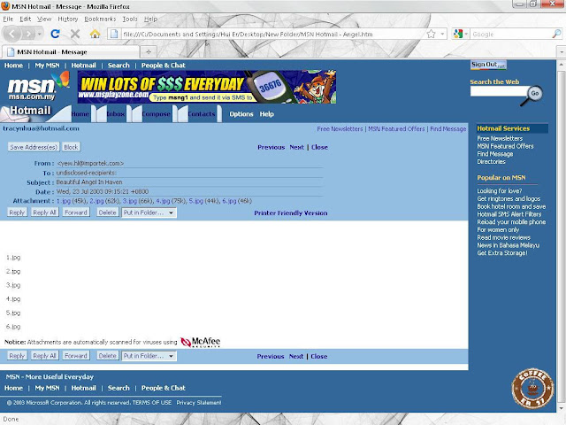Click the Looking for love? link
The image size is (566, 425).
pos(499,191)
